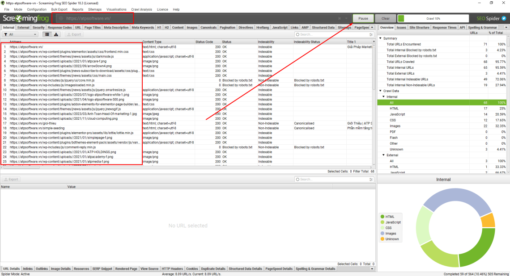Click the Clear button
The image size is (510, 276).
pyautogui.click(x=385, y=18)
